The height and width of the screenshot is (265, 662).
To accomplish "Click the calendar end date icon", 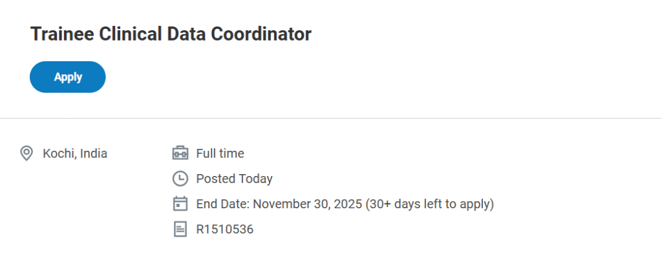I will tap(180, 204).
